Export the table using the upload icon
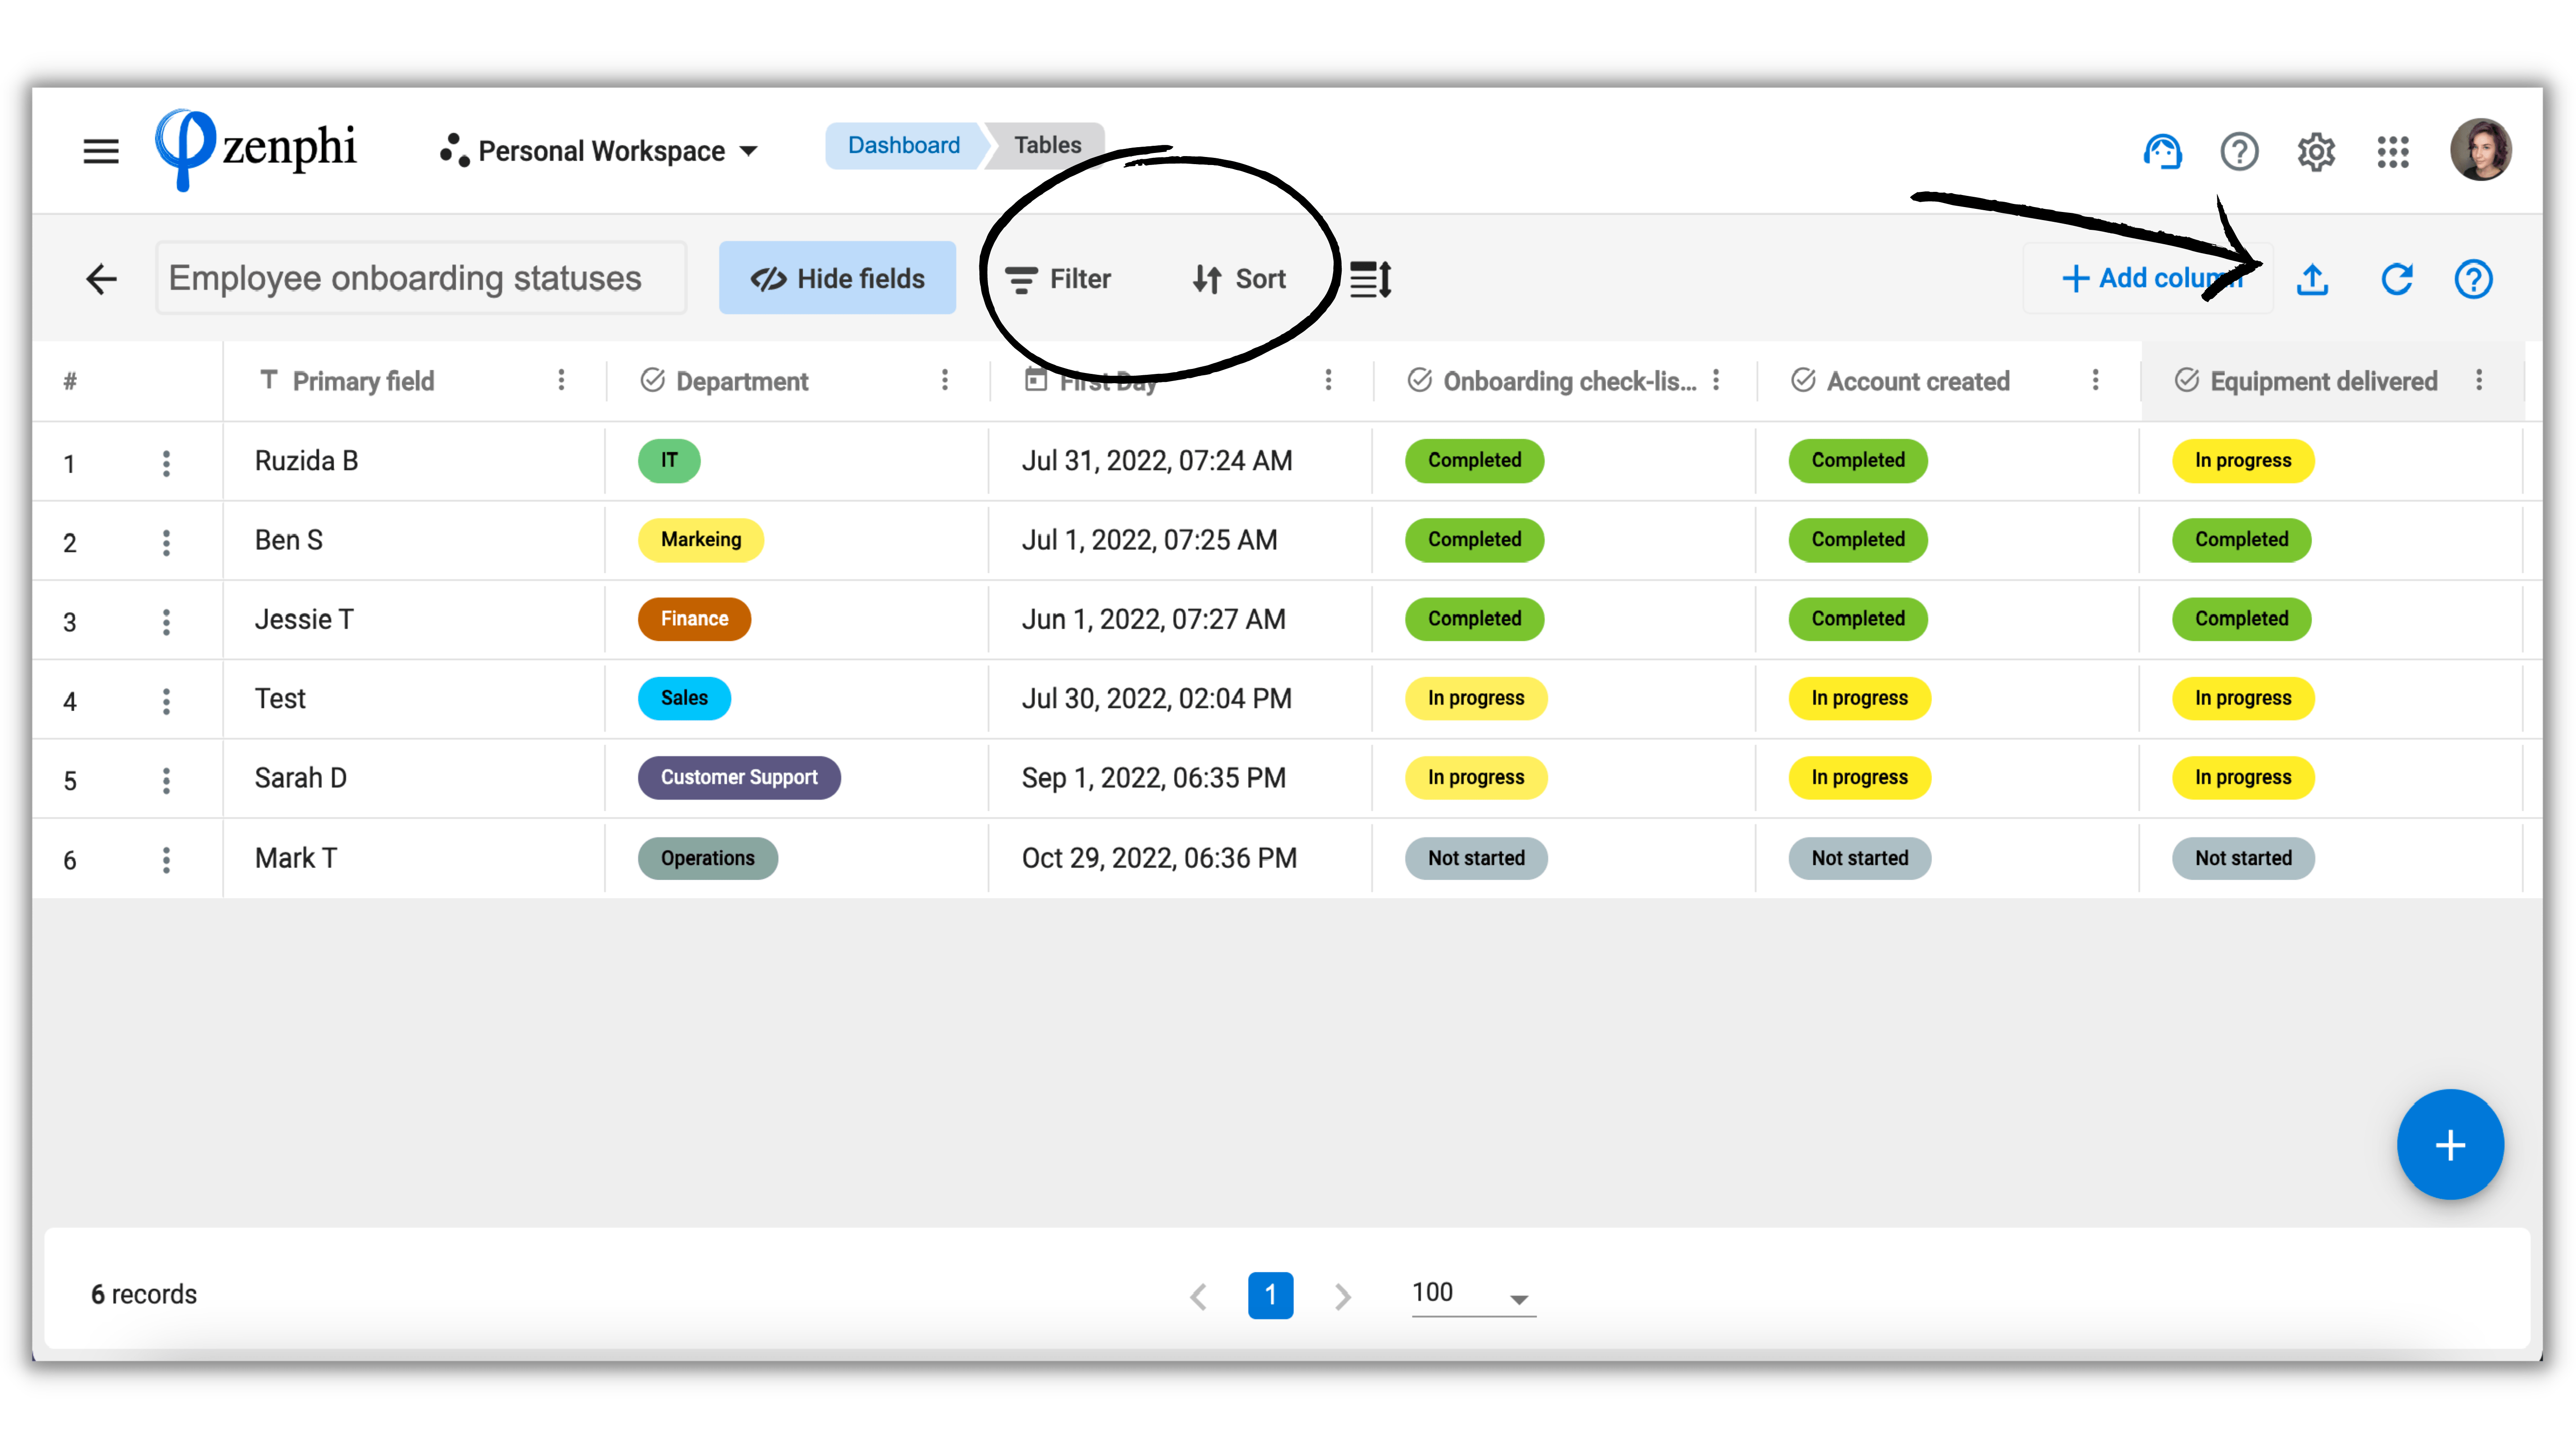Screen dimensions: 2576x1449 click(x=2313, y=280)
